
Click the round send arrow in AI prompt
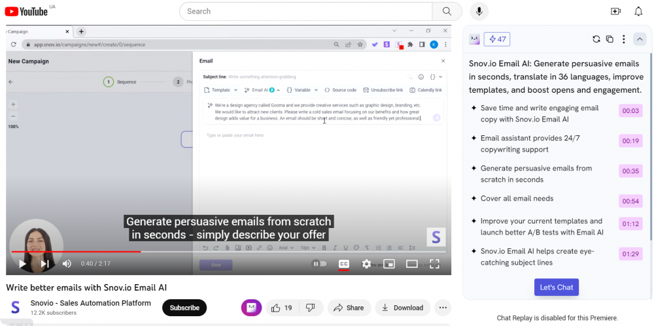pyautogui.click(x=436, y=118)
